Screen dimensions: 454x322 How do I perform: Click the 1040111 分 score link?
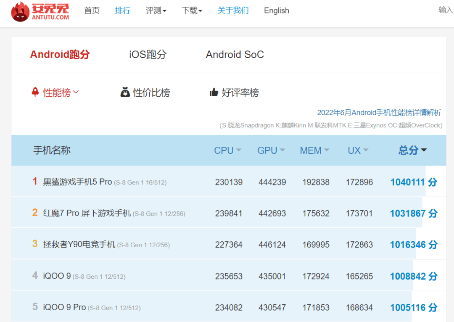tap(408, 182)
